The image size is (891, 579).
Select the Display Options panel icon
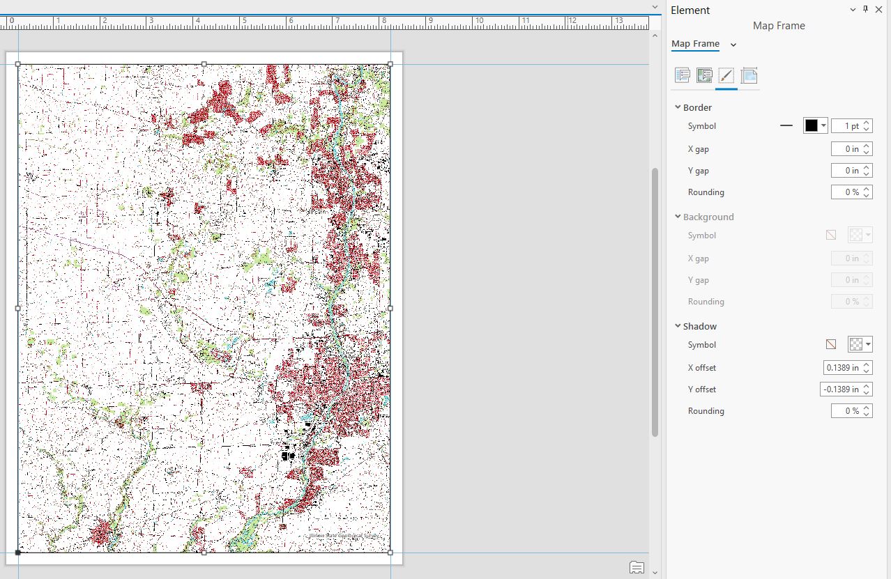704,75
